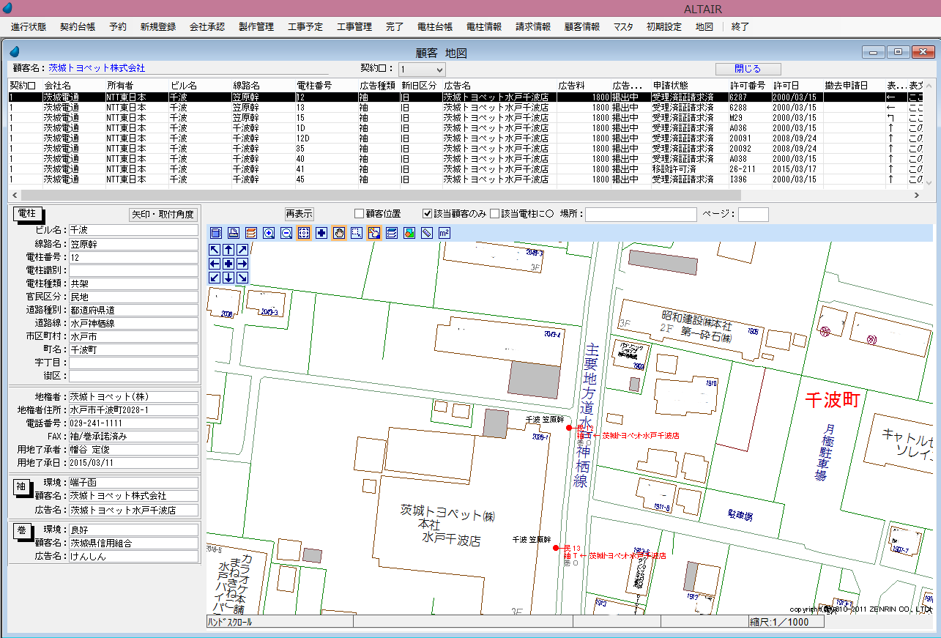
Task: Select the zoom out magnifier tool
Action: pyautogui.click(x=286, y=233)
